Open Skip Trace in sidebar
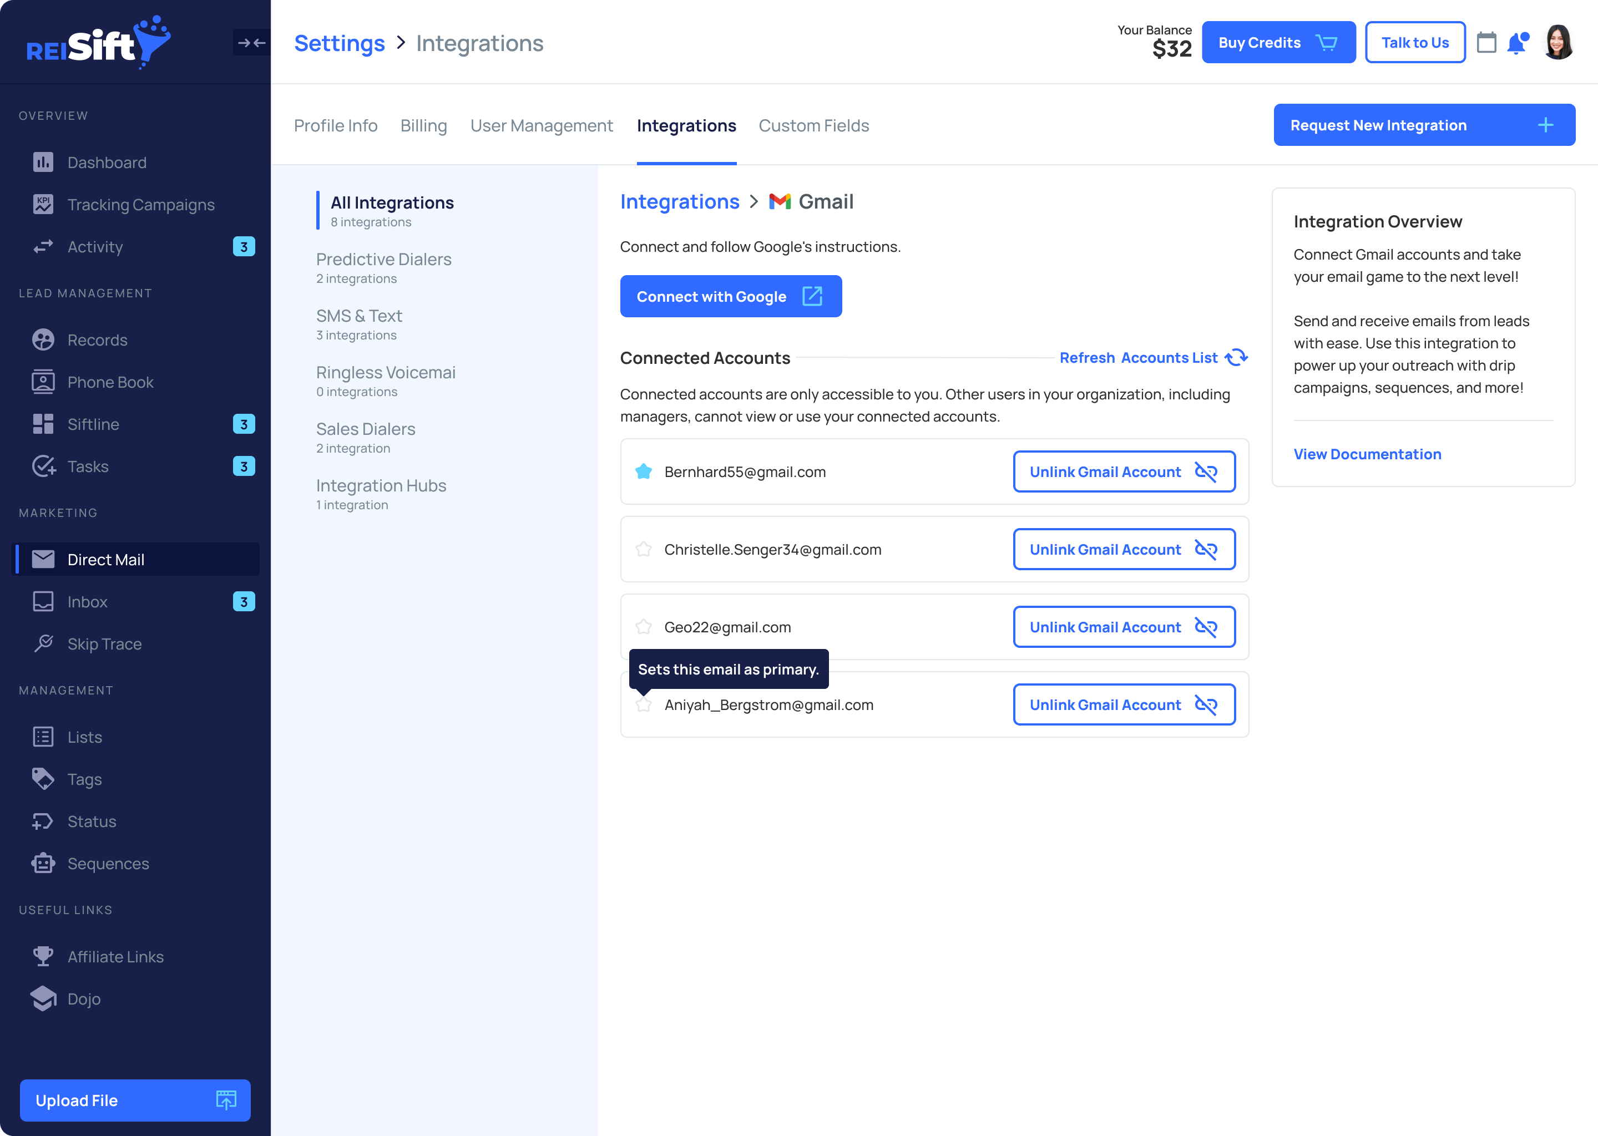 coord(104,643)
